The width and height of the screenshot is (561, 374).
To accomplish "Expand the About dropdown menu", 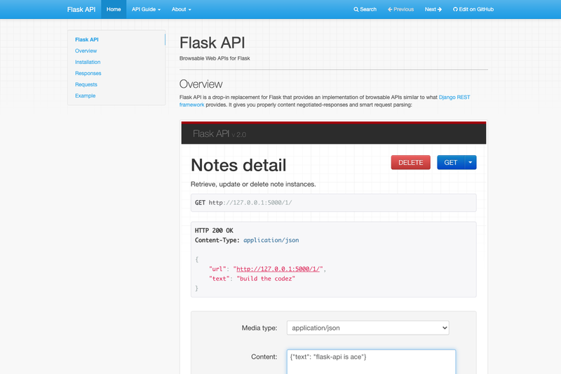I will pyautogui.click(x=181, y=9).
